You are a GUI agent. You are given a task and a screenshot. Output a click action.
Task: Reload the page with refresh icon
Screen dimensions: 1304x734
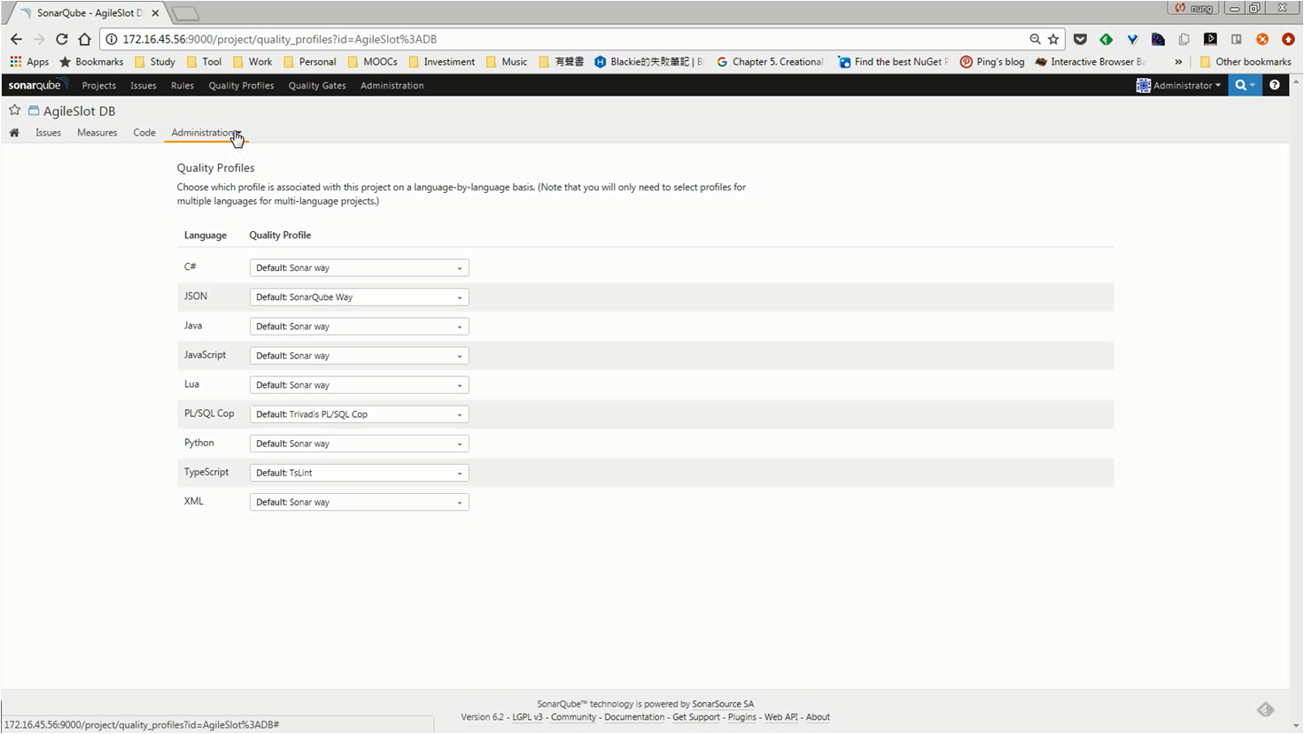point(61,39)
